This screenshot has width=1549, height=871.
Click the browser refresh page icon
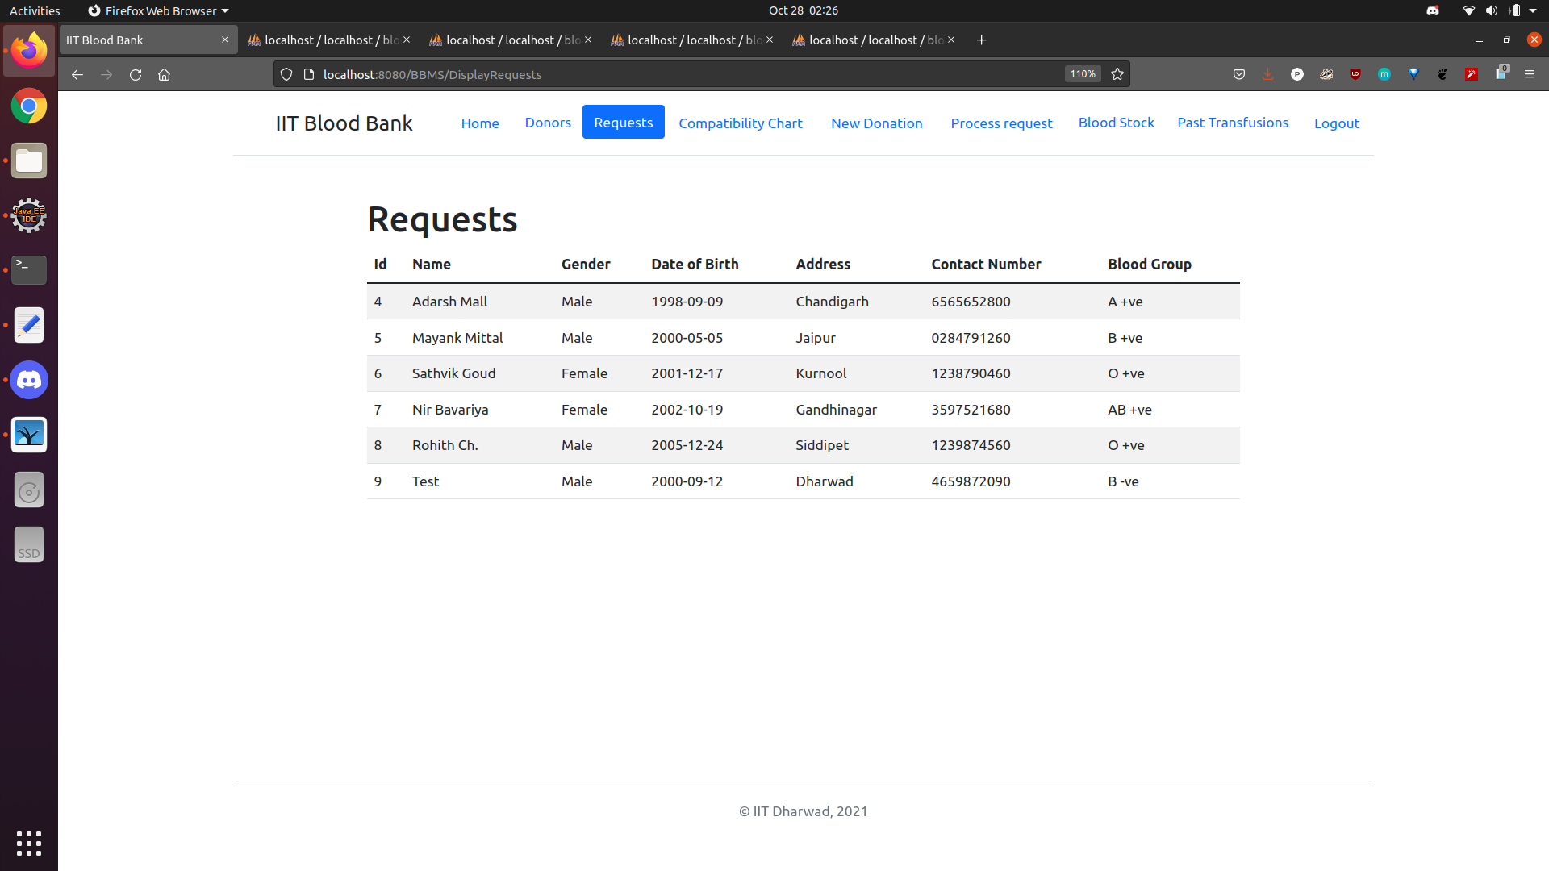tap(135, 74)
